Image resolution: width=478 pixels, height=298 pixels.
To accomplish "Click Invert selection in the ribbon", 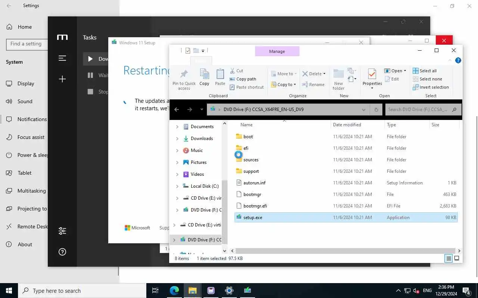I will 431,87.
